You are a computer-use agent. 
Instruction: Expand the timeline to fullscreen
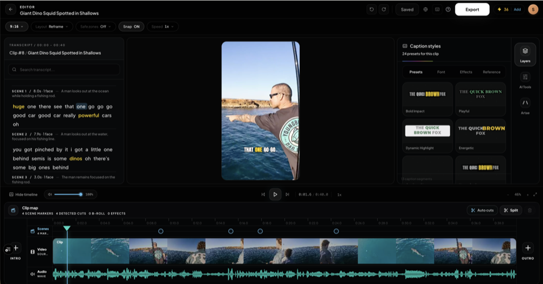pos(535,194)
